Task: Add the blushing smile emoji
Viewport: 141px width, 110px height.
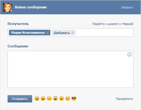Action: click(68, 98)
